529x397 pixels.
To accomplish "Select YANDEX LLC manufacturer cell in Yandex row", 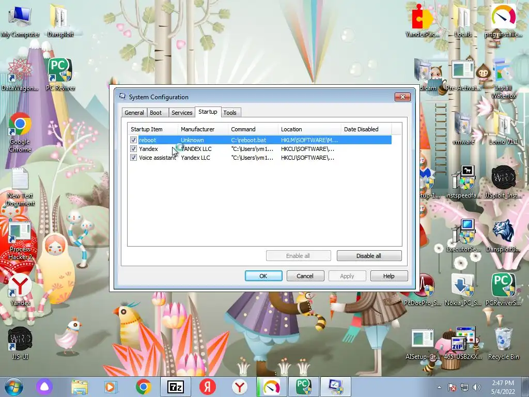I will pyautogui.click(x=196, y=148).
